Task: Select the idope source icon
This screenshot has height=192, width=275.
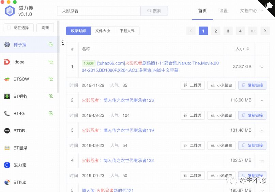Action: [7, 62]
